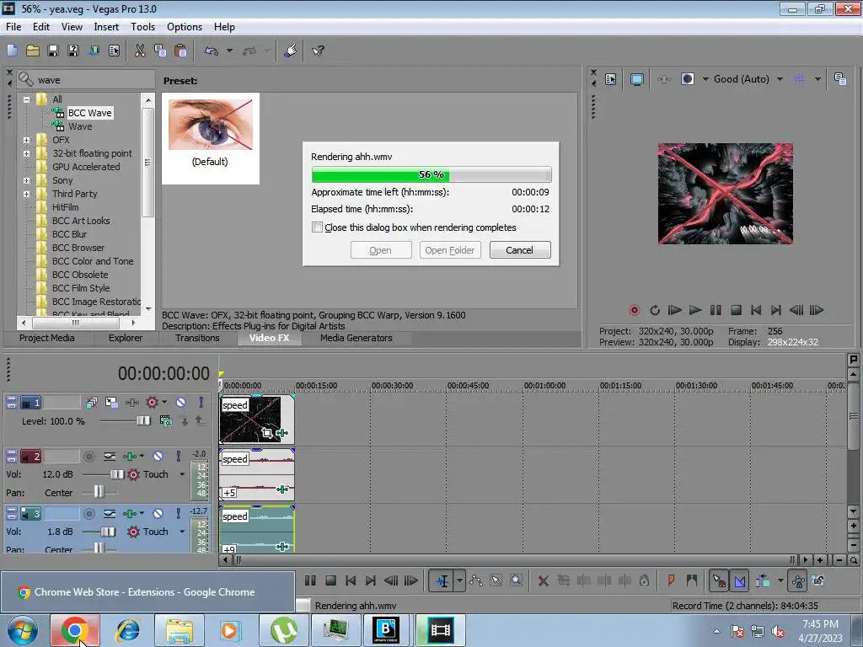Go to start in preview transport
This screenshot has width=863, height=647.
[x=756, y=310]
